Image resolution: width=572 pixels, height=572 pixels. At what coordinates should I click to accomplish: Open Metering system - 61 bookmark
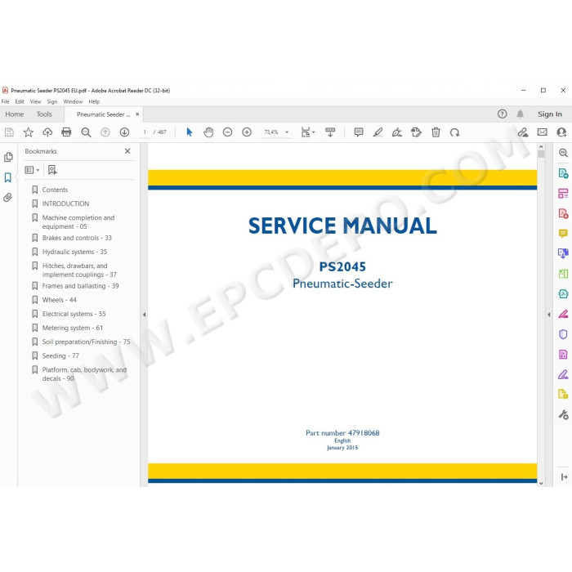click(72, 328)
